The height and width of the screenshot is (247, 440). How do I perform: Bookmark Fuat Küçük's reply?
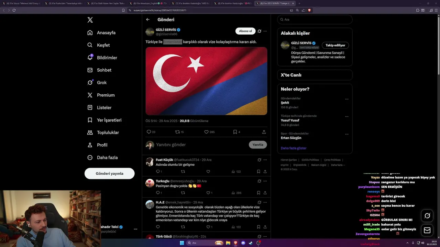pos(258,172)
